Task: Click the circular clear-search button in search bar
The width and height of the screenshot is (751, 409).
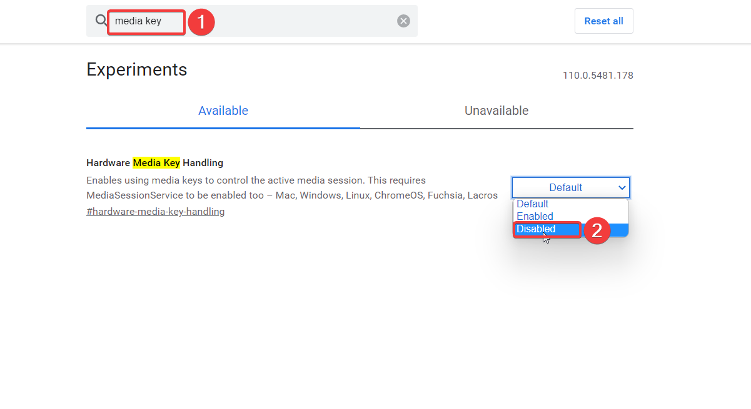Action: tap(403, 20)
